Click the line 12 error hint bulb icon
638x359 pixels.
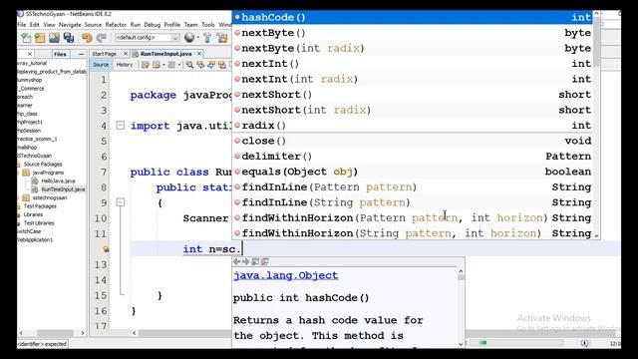tap(106, 249)
